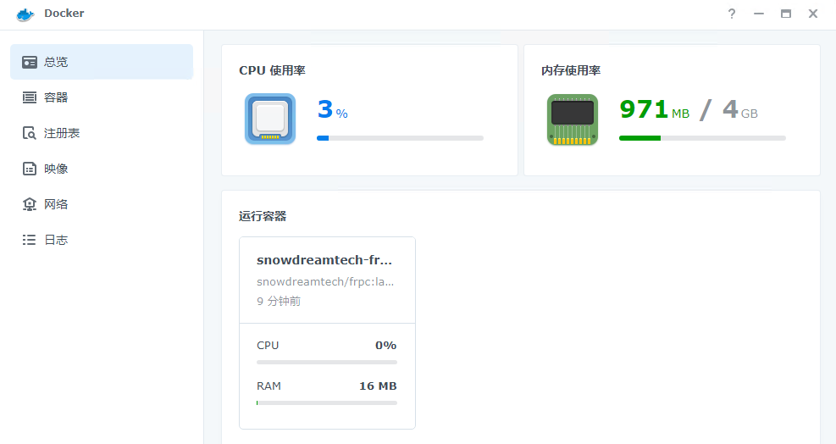Click the green memory usage progress bar

(x=702, y=137)
